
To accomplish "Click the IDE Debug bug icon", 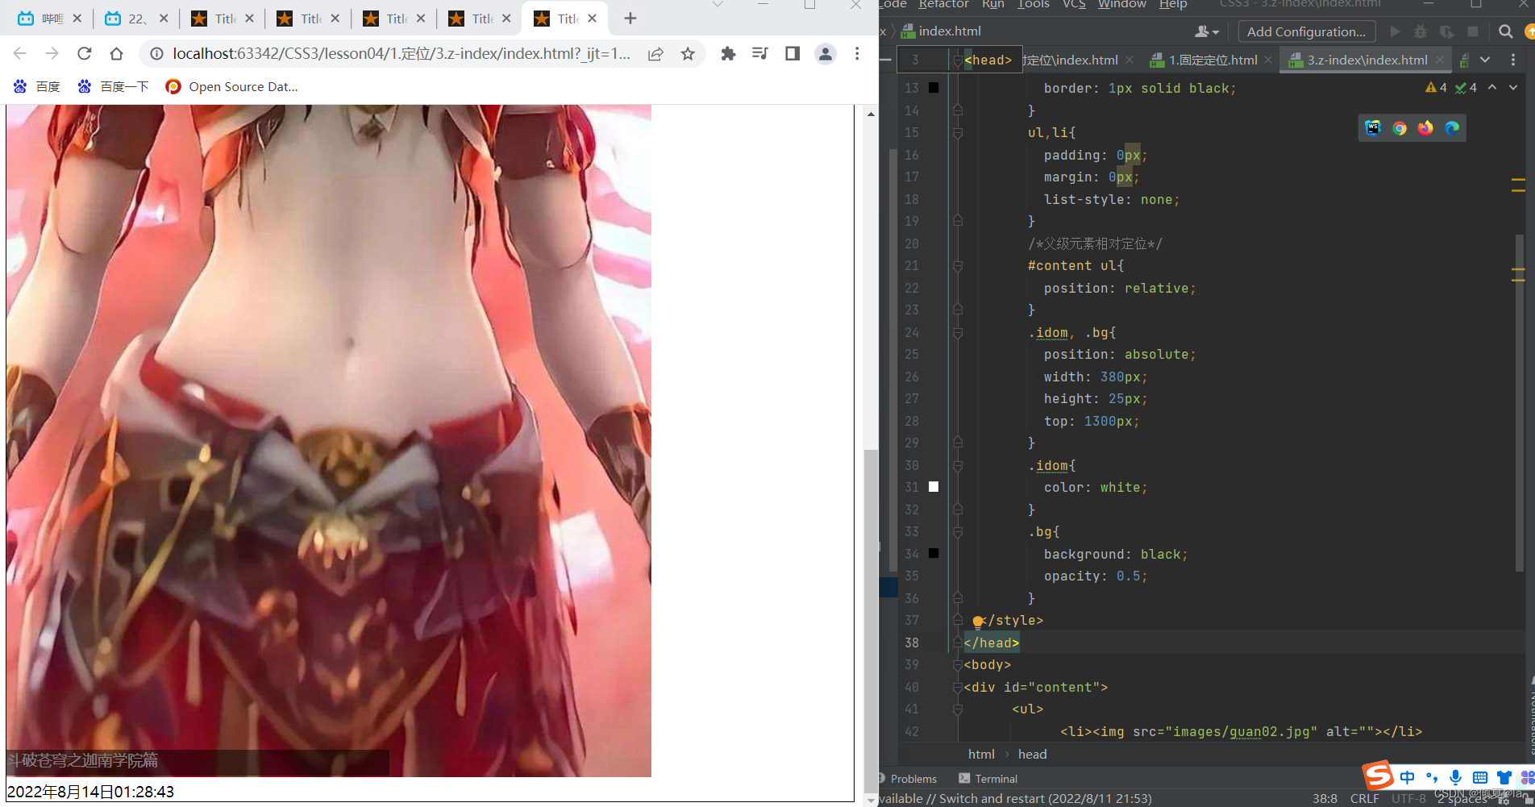I will [1421, 31].
